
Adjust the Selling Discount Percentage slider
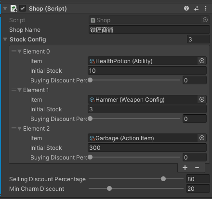136,179
